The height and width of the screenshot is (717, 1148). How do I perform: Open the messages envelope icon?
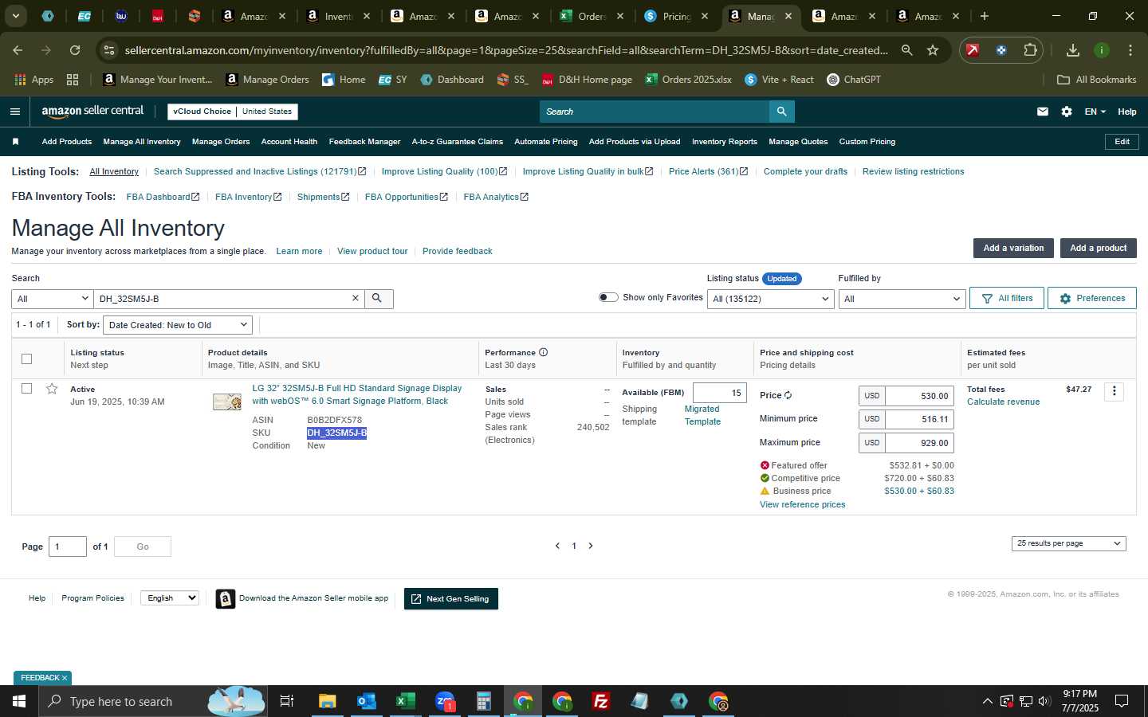[x=1042, y=112]
